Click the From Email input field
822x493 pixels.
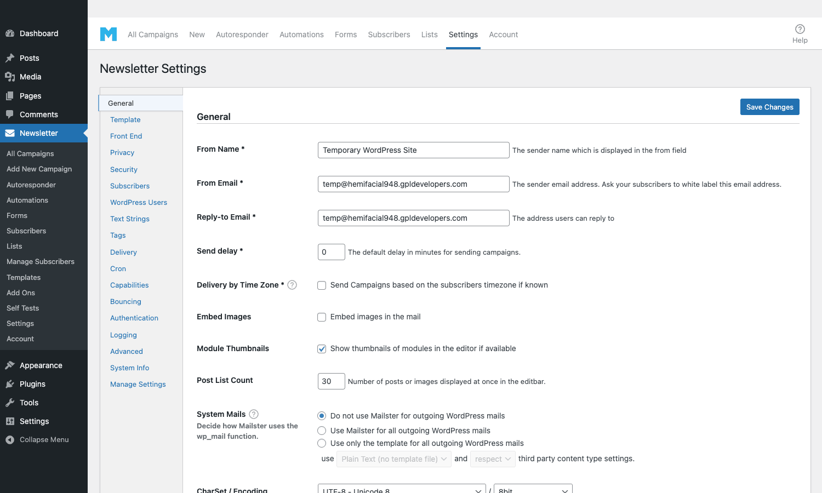414,184
